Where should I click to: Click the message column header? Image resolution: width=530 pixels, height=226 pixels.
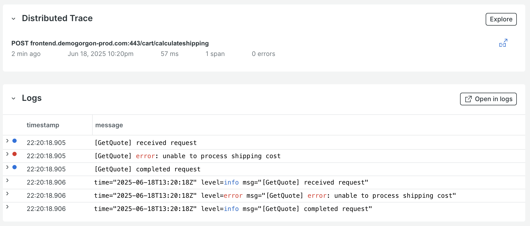pyautogui.click(x=109, y=125)
